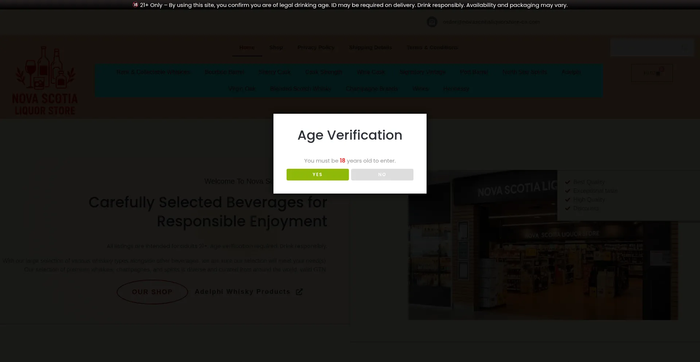Click the checkmark beside Discounts

(568, 208)
